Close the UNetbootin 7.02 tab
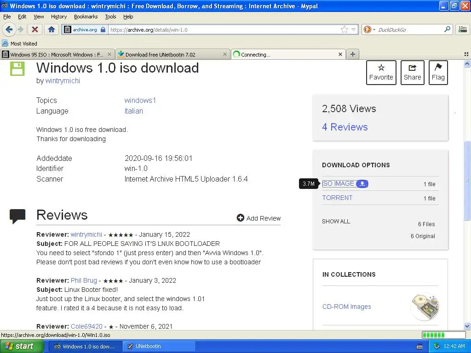The image size is (471, 353). (224, 54)
